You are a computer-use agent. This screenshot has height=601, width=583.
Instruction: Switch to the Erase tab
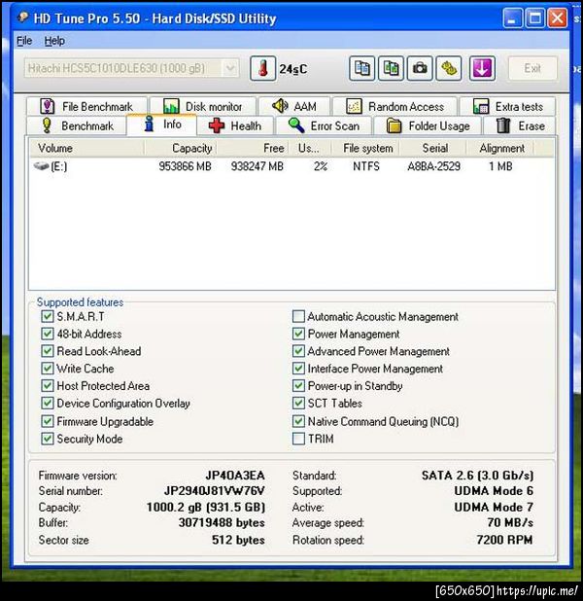click(520, 125)
